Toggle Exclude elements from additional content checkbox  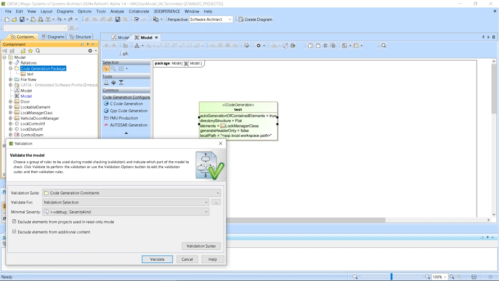[14, 232]
